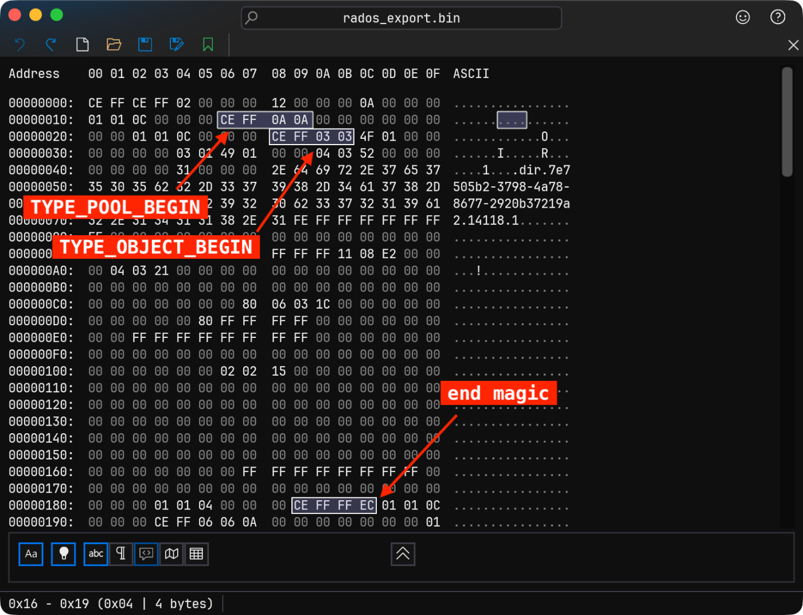Toggle the map view button
The height and width of the screenshot is (615, 803).
[171, 554]
